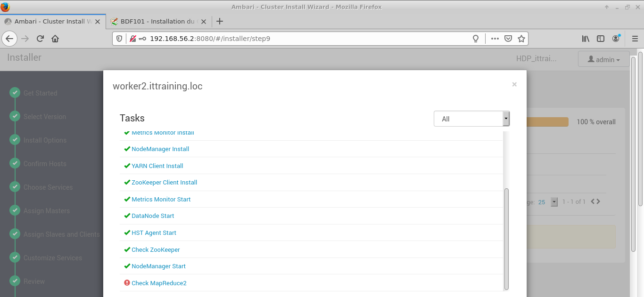Open the Firefox hamburger menu
The height and width of the screenshot is (297, 644).
click(x=635, y=39)
